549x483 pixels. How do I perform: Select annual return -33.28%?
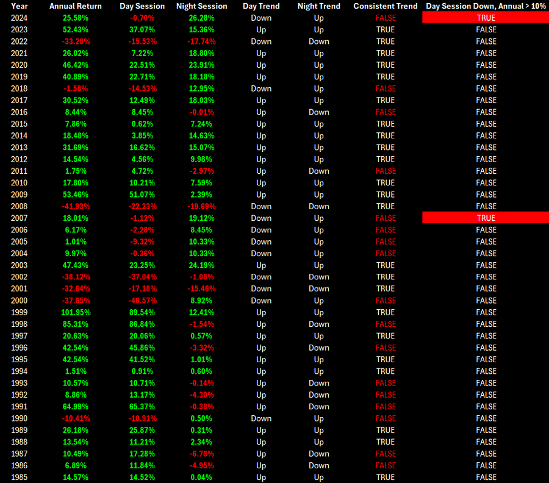coord(76,41)
